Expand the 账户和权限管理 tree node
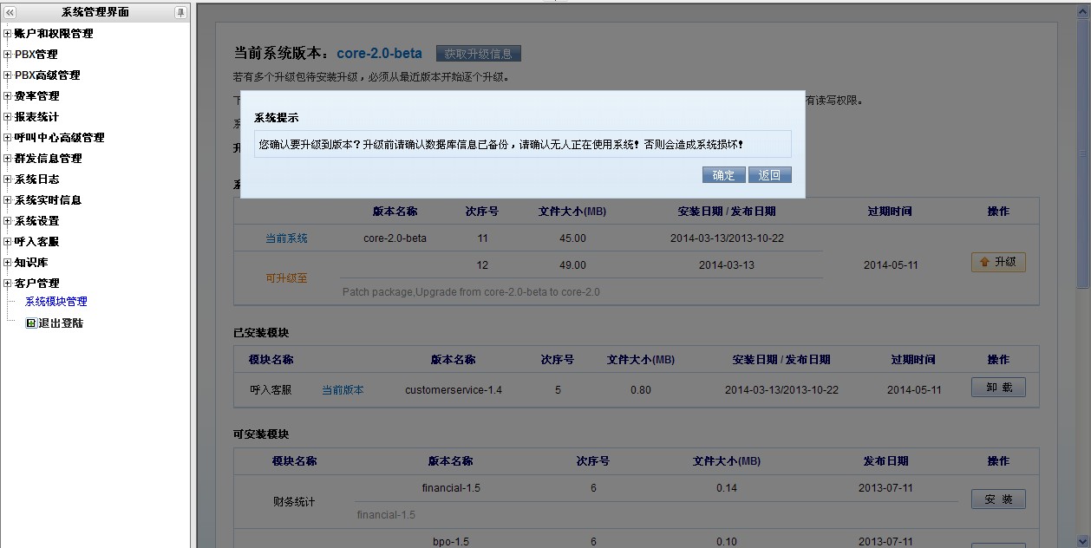 (8, 34)
